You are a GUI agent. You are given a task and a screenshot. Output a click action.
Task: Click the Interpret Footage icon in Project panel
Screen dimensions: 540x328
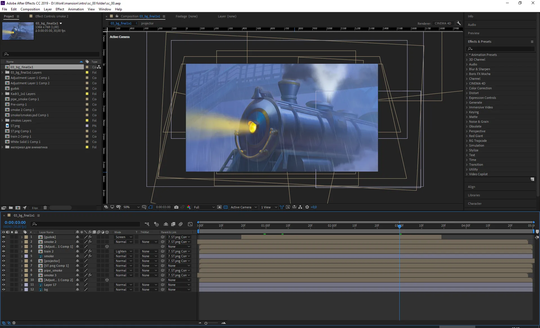tap(4, 208)
